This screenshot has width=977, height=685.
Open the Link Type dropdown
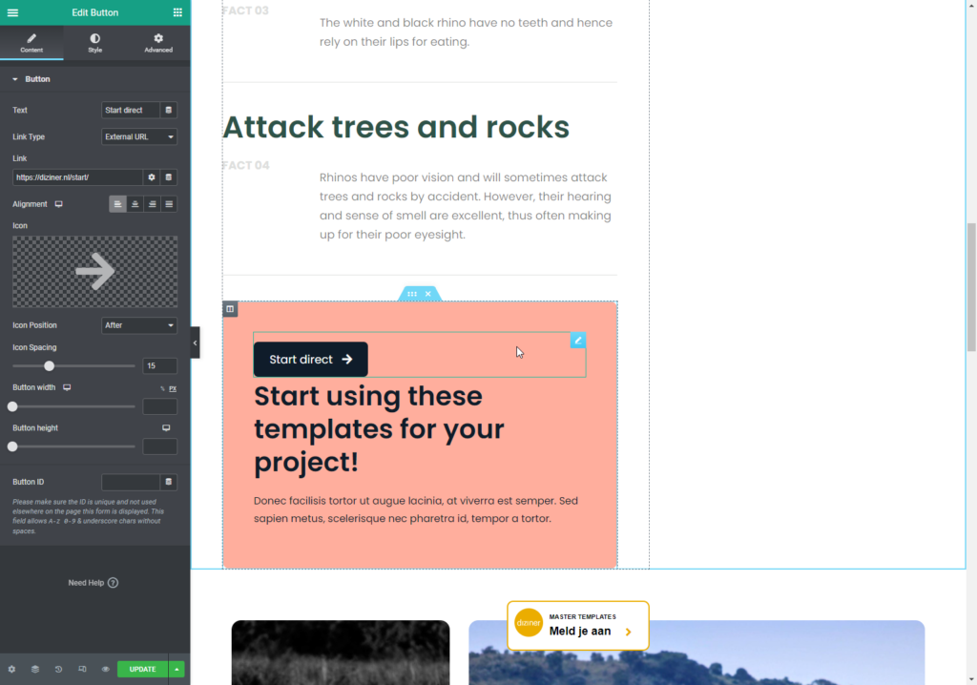139,137
